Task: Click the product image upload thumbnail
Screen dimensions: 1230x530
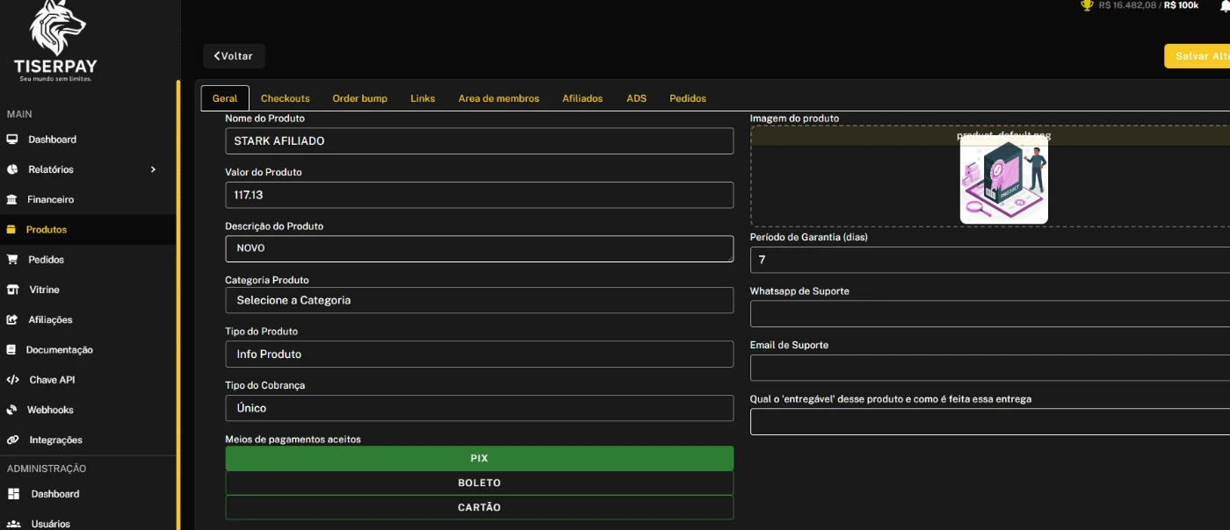Action: 1003,182
